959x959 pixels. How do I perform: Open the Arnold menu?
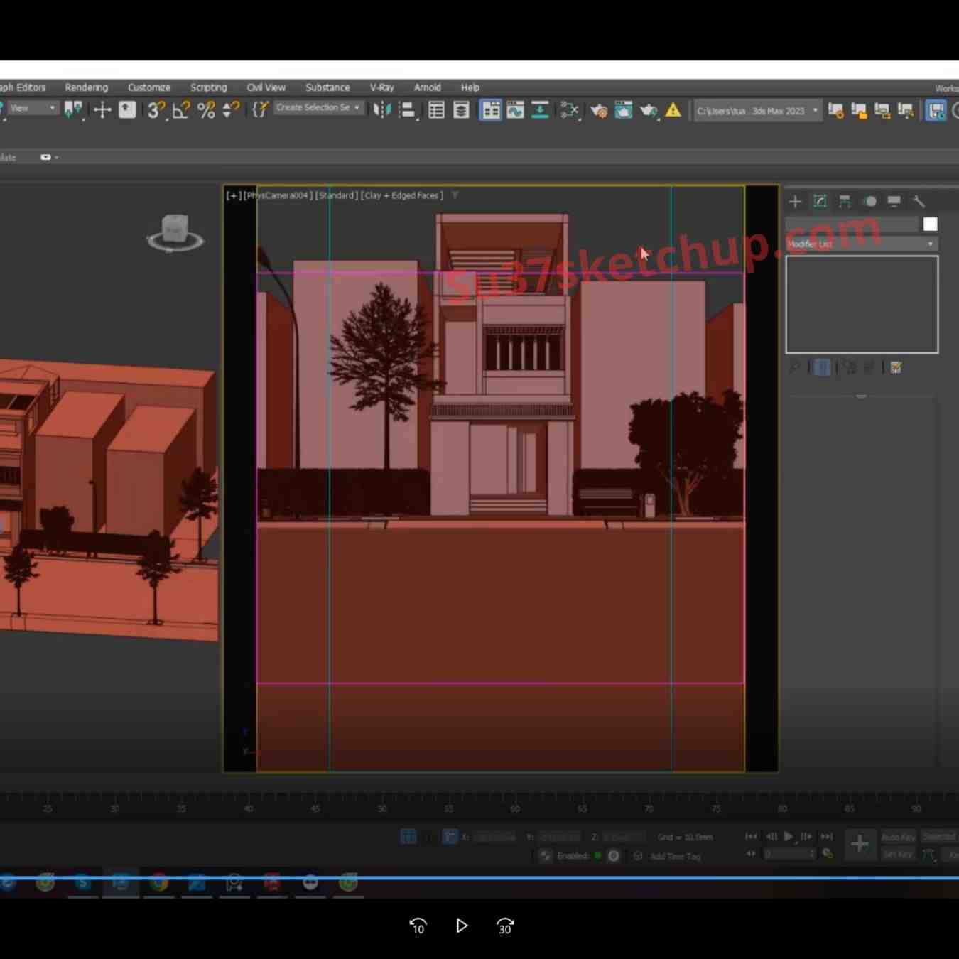tap(428, 87)
